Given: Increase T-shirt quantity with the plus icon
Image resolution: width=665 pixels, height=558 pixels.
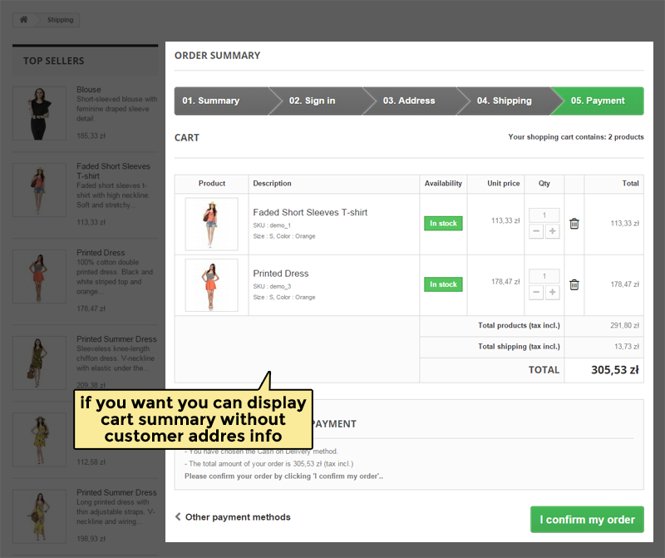Looking at the screenshot, I should click(x=552, y=231).
